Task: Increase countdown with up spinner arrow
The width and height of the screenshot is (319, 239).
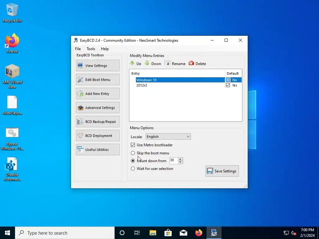Action: 180,159
